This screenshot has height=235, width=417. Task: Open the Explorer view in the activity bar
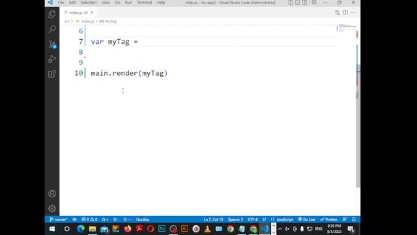point(52,14)
